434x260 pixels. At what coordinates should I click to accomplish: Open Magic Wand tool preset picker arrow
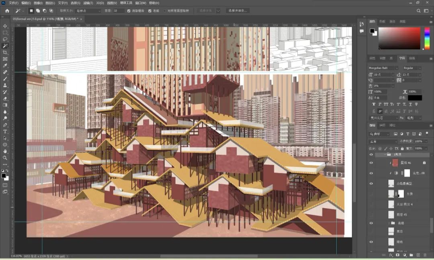[23, 11]
